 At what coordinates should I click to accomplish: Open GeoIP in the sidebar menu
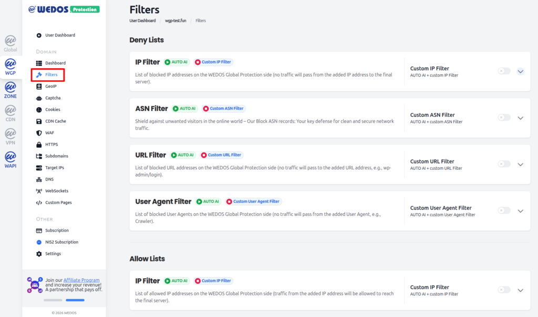51,86
